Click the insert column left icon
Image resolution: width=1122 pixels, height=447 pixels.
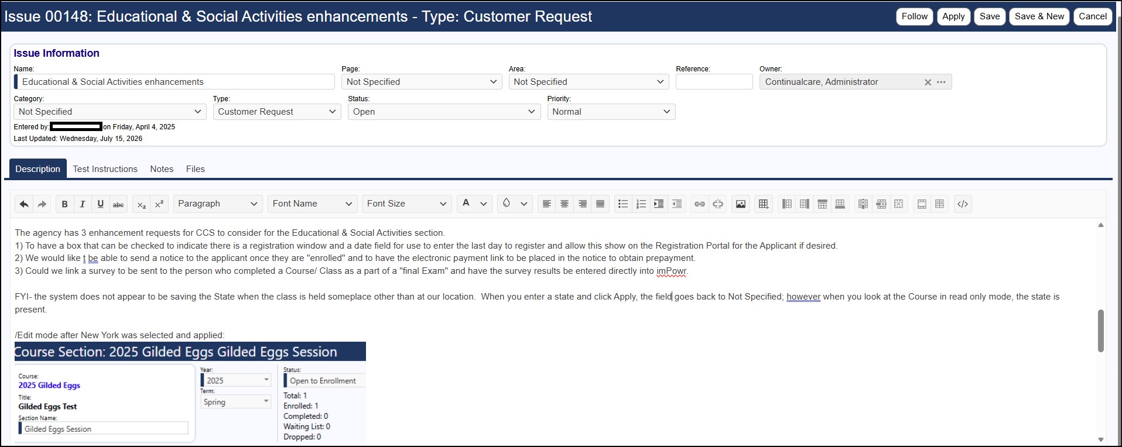click(x=787, y=204)
